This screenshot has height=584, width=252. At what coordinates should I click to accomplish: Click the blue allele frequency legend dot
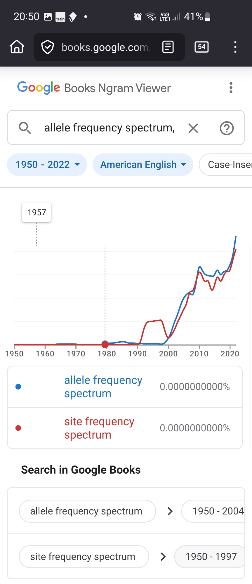pos(18,387)
